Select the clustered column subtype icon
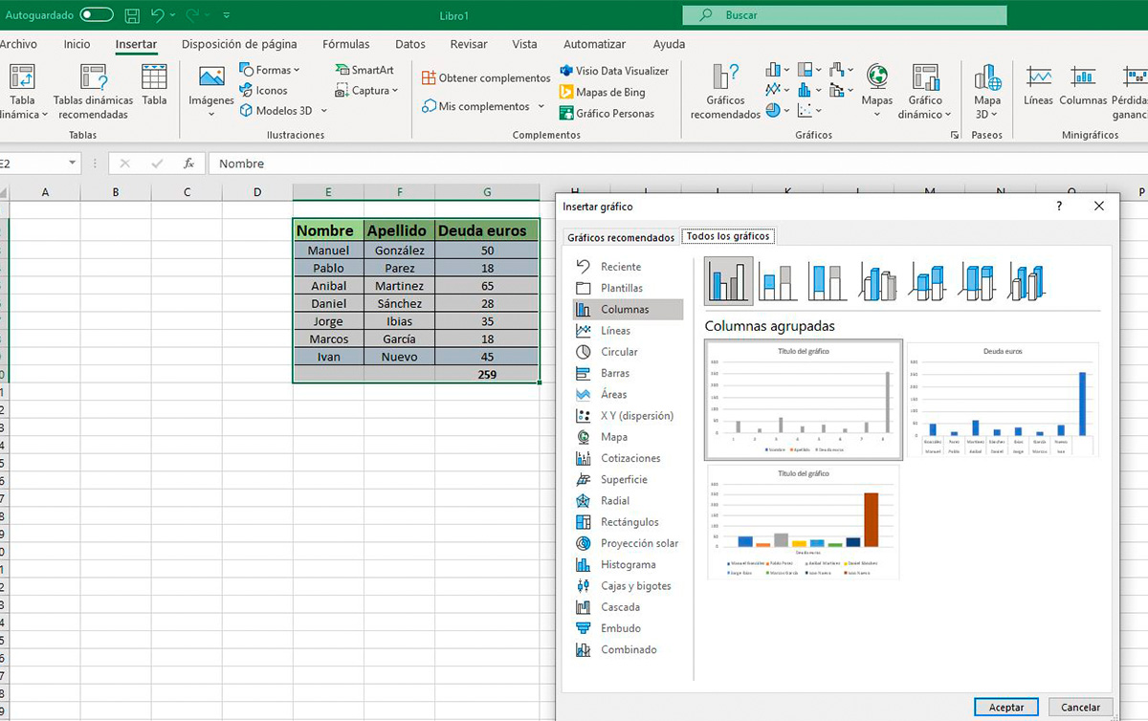 729,280
